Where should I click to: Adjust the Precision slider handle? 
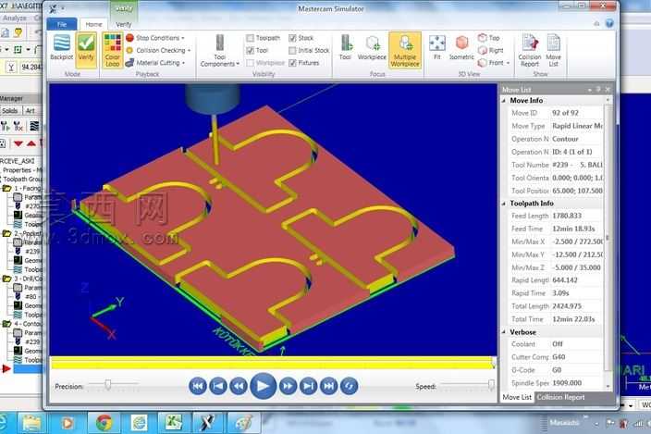coord(108,385)
